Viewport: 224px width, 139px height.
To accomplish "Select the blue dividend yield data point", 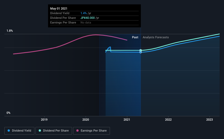I will pyautogui.click(x=141, y=52).
